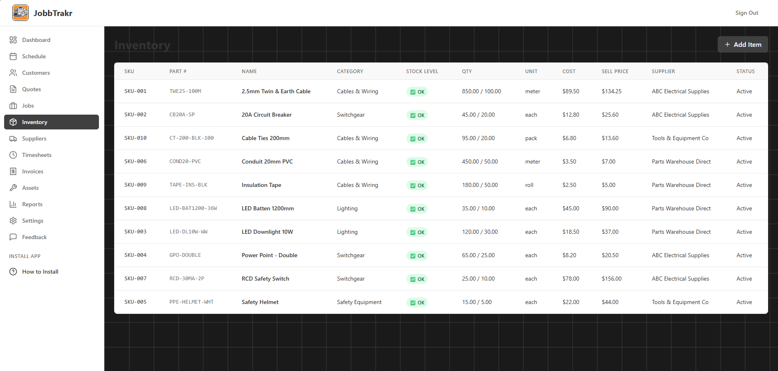Open the Dashboard sidebar icon
The image size is (778, 371).
13,39
